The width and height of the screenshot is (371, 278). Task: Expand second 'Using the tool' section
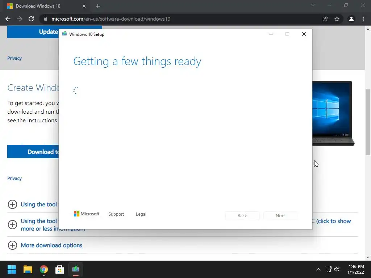click(12, 224)
